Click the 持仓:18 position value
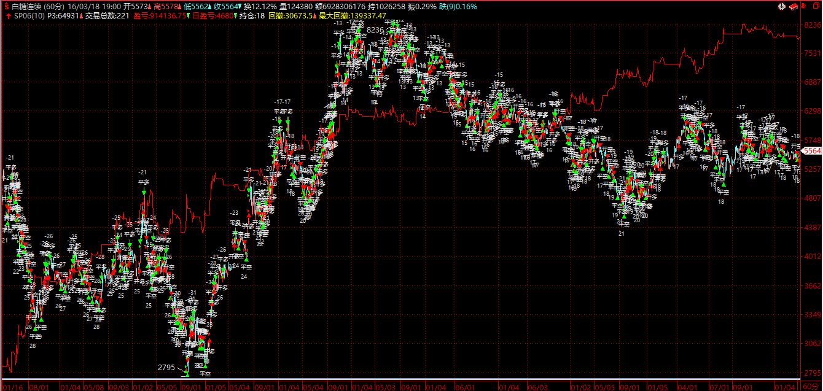The height and width of the screenshot is (391, 823). 252,15
